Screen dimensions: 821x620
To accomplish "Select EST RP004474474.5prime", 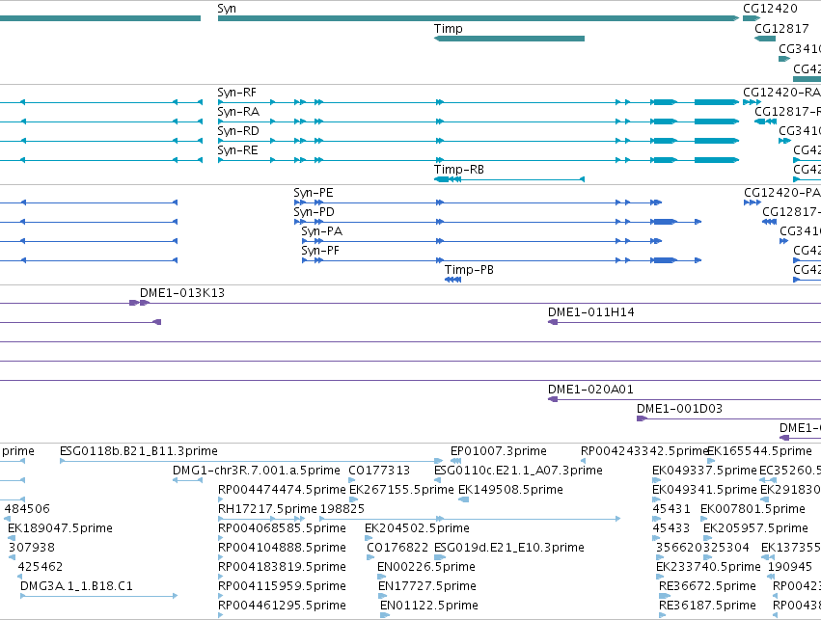I will (282, 490).
